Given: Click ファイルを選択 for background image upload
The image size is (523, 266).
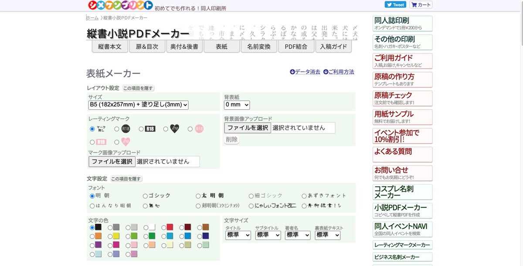Looking at the screenshot, I should click(247, 128).
